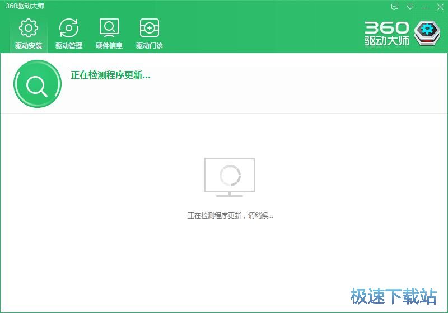The width and height of the screenshot is (448, 313).
Task: Click the 360驱动大师 window title text
Action: point(25,6)
